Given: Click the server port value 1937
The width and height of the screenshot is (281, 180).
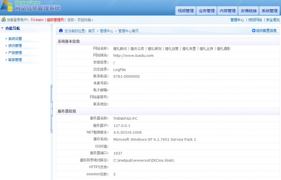Looking at the screenshot, I should (x=118, y=153).
